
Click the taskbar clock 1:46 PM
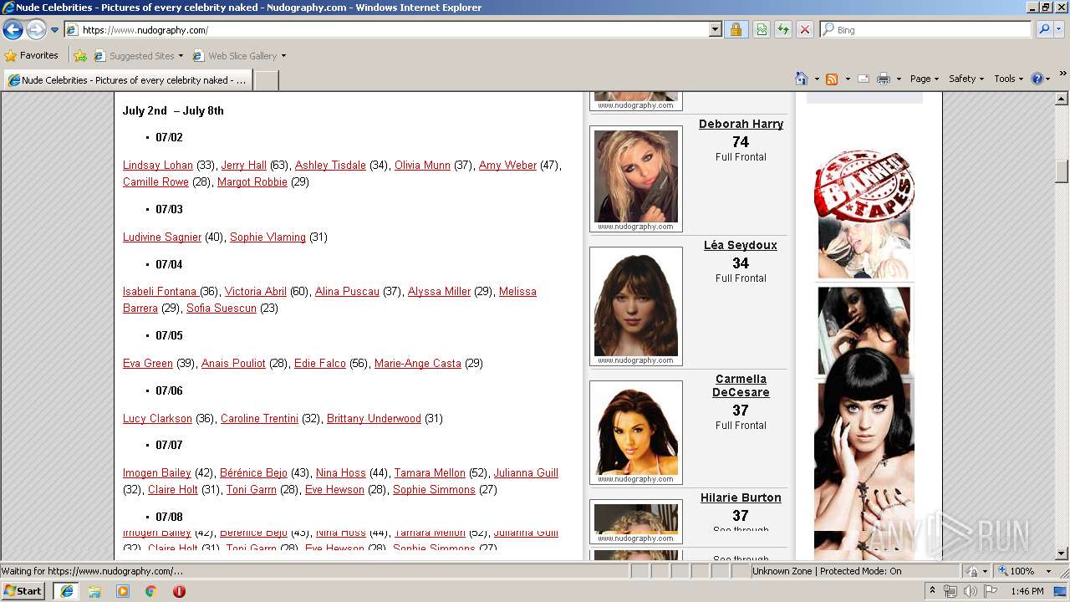[1027, 591]
